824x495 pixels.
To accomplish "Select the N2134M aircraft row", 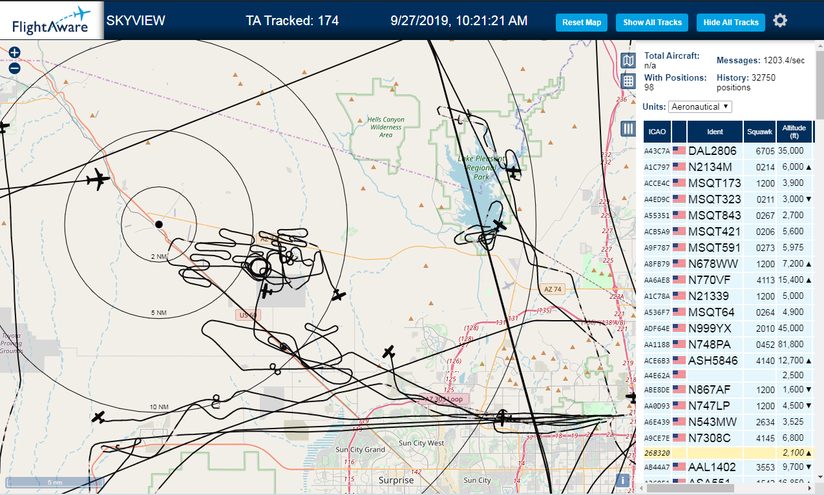I will coord(728,167).
